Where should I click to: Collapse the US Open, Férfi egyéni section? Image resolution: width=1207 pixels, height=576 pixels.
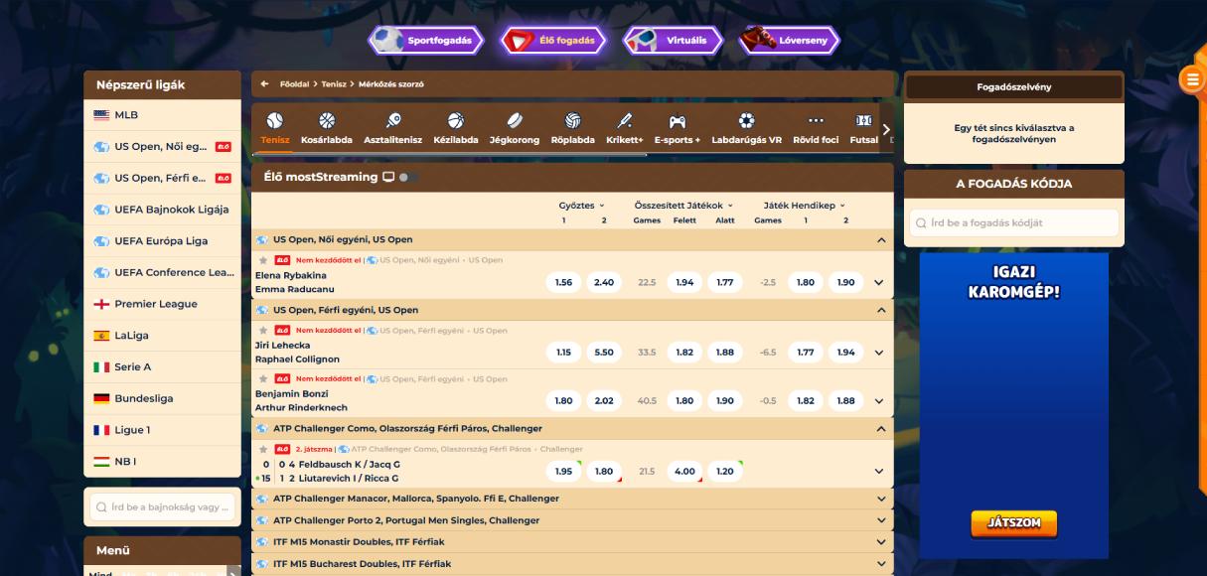point(880,310)
